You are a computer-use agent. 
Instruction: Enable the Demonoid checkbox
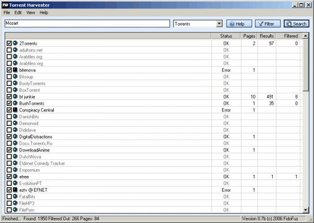pos(9,123)
